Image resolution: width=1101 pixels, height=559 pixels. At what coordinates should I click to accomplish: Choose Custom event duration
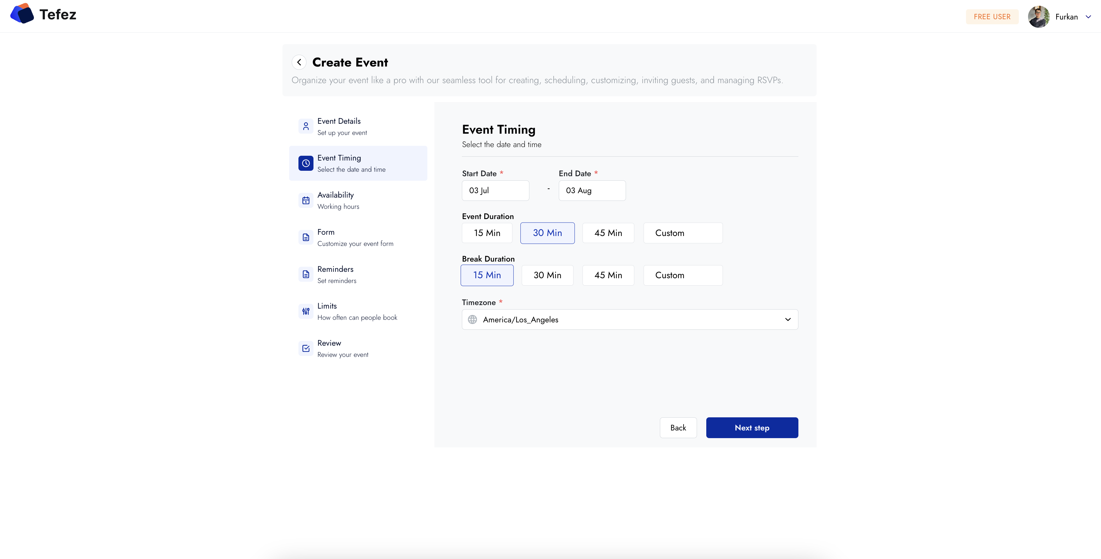tap(683, 233)
